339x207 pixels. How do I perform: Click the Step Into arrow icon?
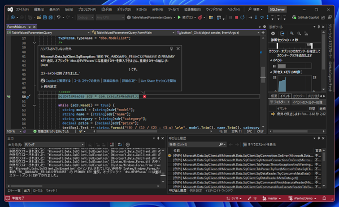pyautogui.click(x=256, y=17)
